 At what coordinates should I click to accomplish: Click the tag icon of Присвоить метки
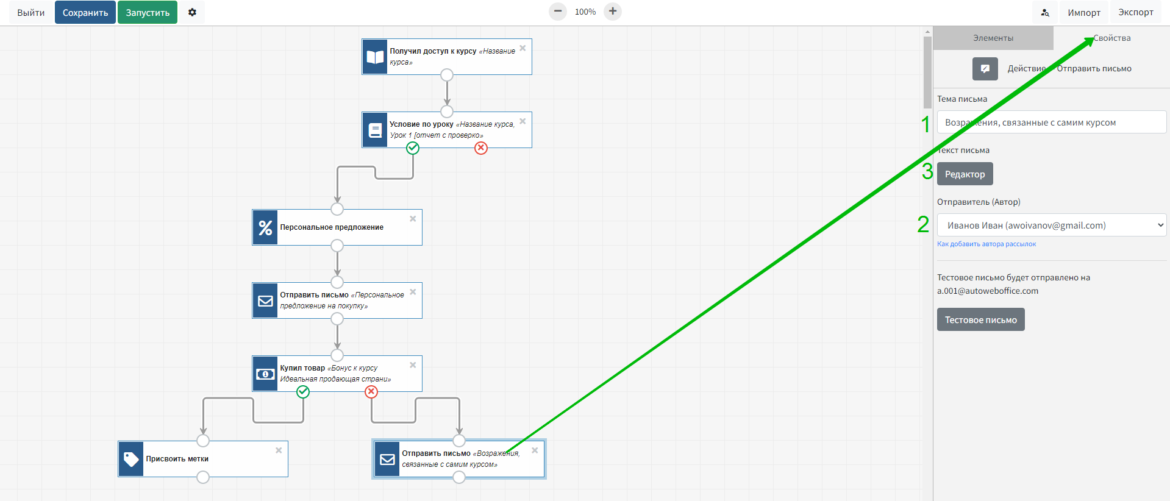131,459
